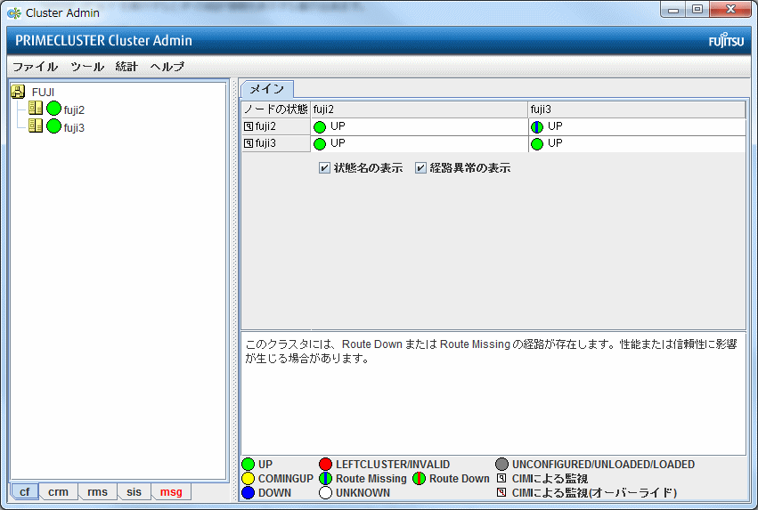Minimize the Cluster Admin window
758x510 pixels.
(672, 9)
